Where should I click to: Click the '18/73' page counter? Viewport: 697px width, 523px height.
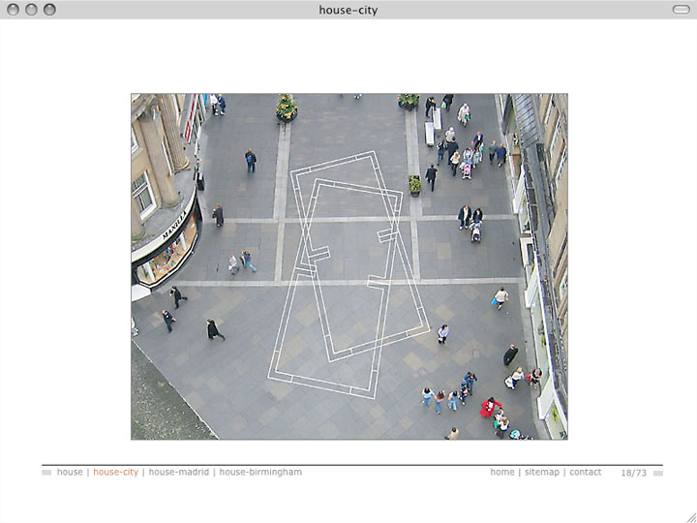[634, 473]
